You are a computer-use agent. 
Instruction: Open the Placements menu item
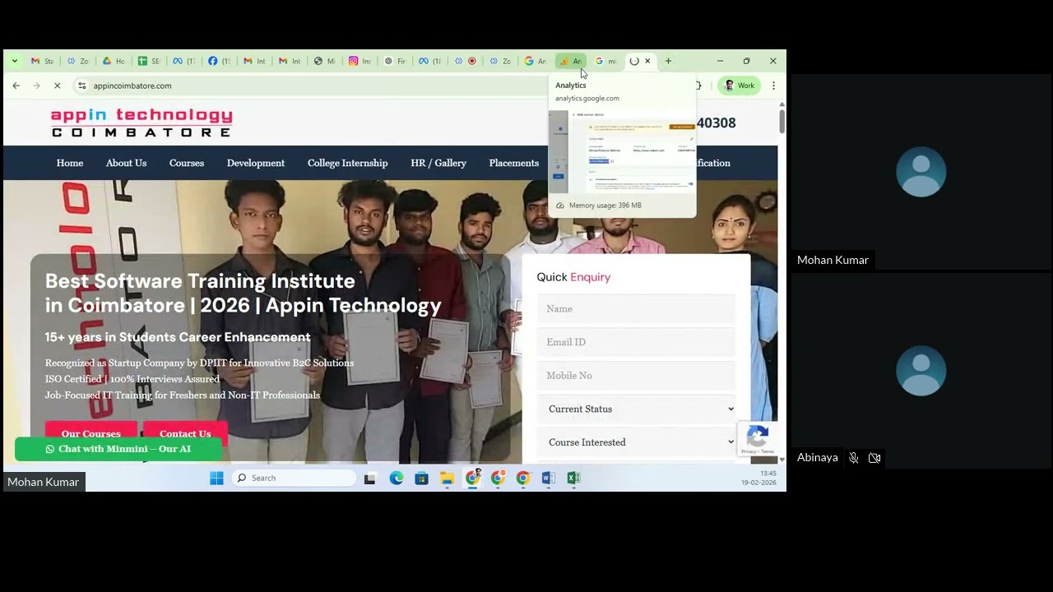pos(514,163)
